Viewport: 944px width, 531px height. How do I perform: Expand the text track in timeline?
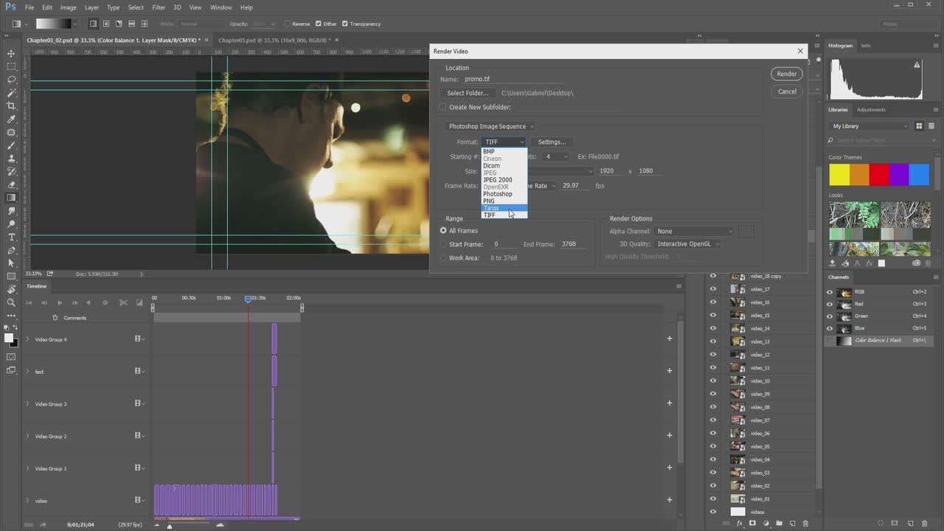28,371
